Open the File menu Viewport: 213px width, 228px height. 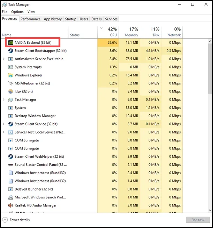[x=5, y=12]
